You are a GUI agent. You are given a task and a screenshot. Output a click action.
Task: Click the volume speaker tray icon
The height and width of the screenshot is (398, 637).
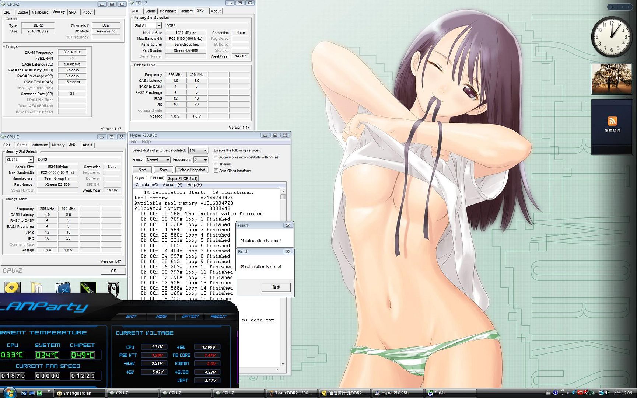[607, 392]
